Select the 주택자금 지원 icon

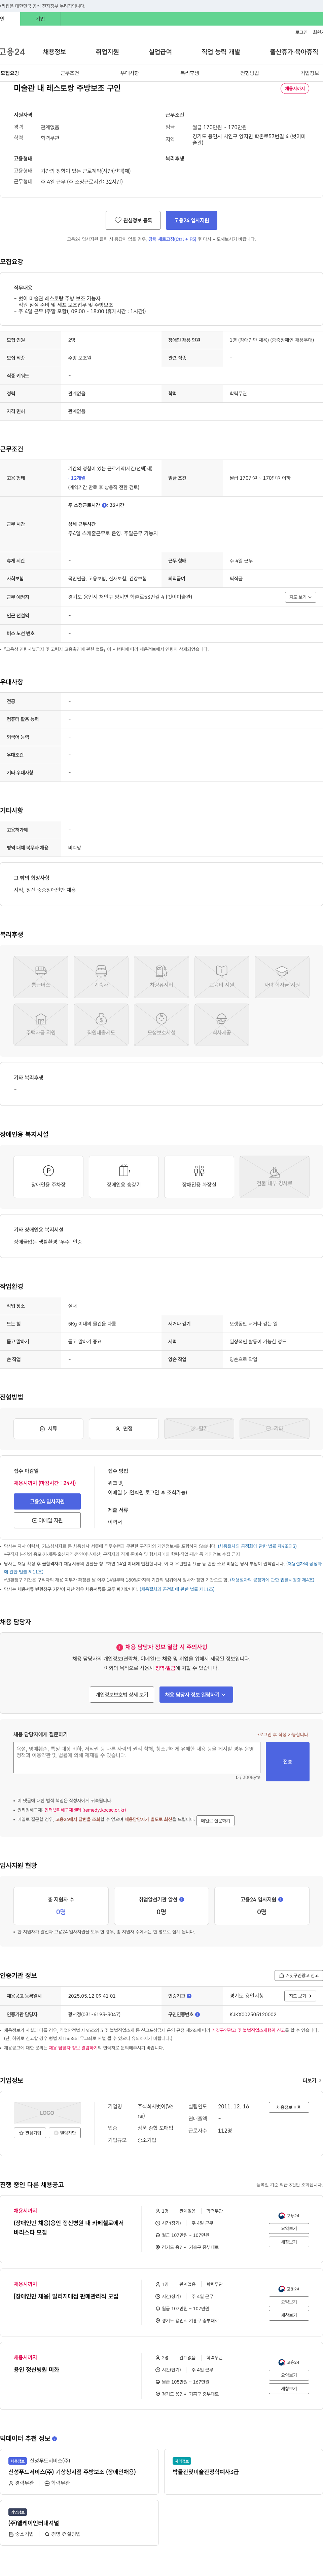(x=41, y=1025)
